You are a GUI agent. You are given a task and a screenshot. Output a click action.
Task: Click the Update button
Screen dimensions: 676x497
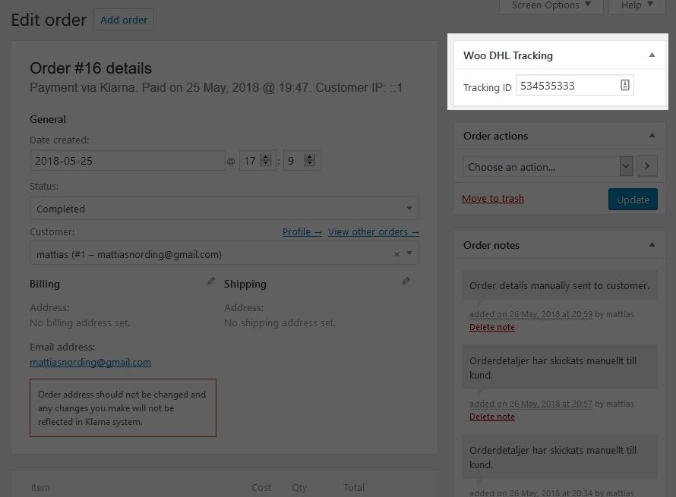(x=633, y=200)
